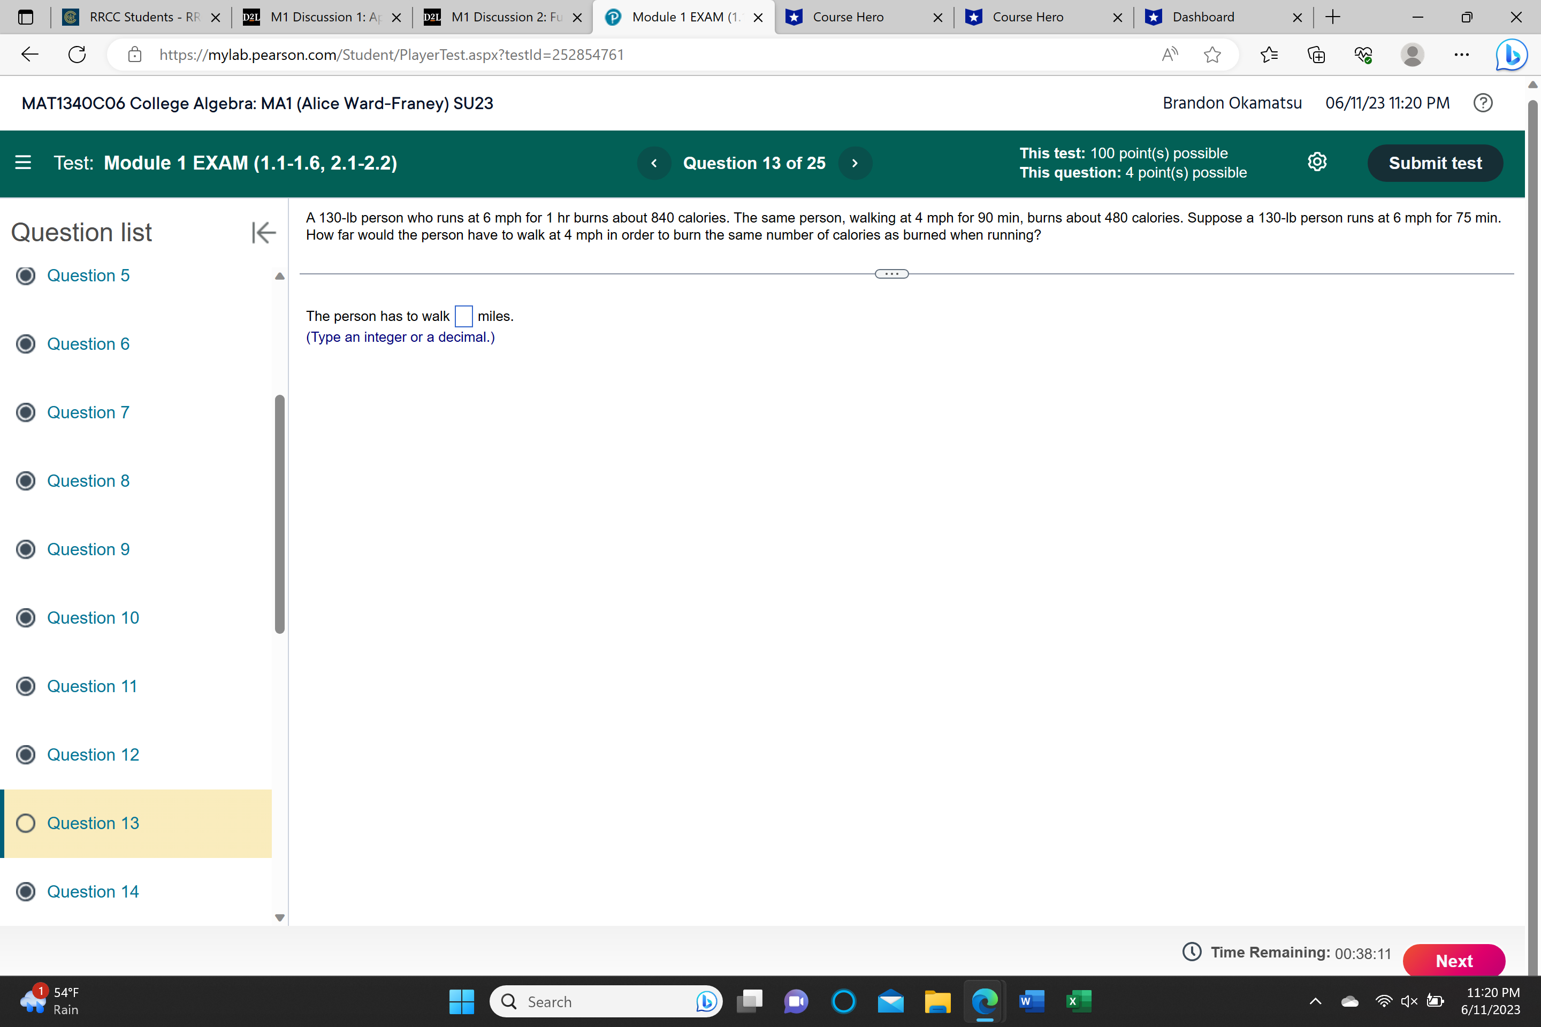
Task: Open the help question mark icon
Action: tap(1483, 103)
